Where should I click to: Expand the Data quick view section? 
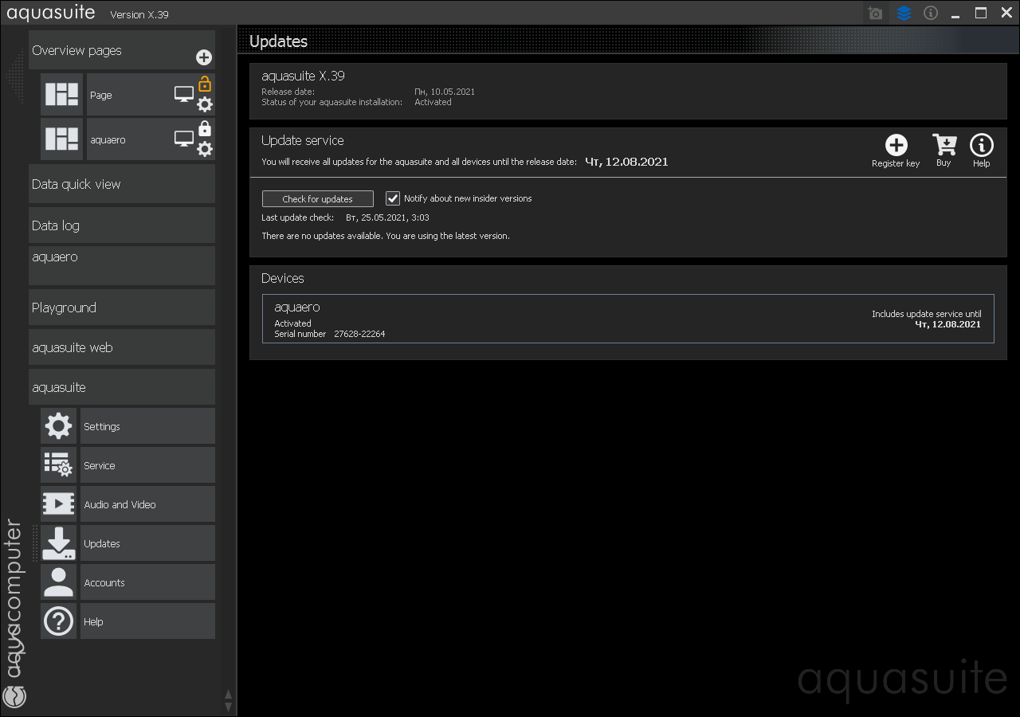coord(122,184)
